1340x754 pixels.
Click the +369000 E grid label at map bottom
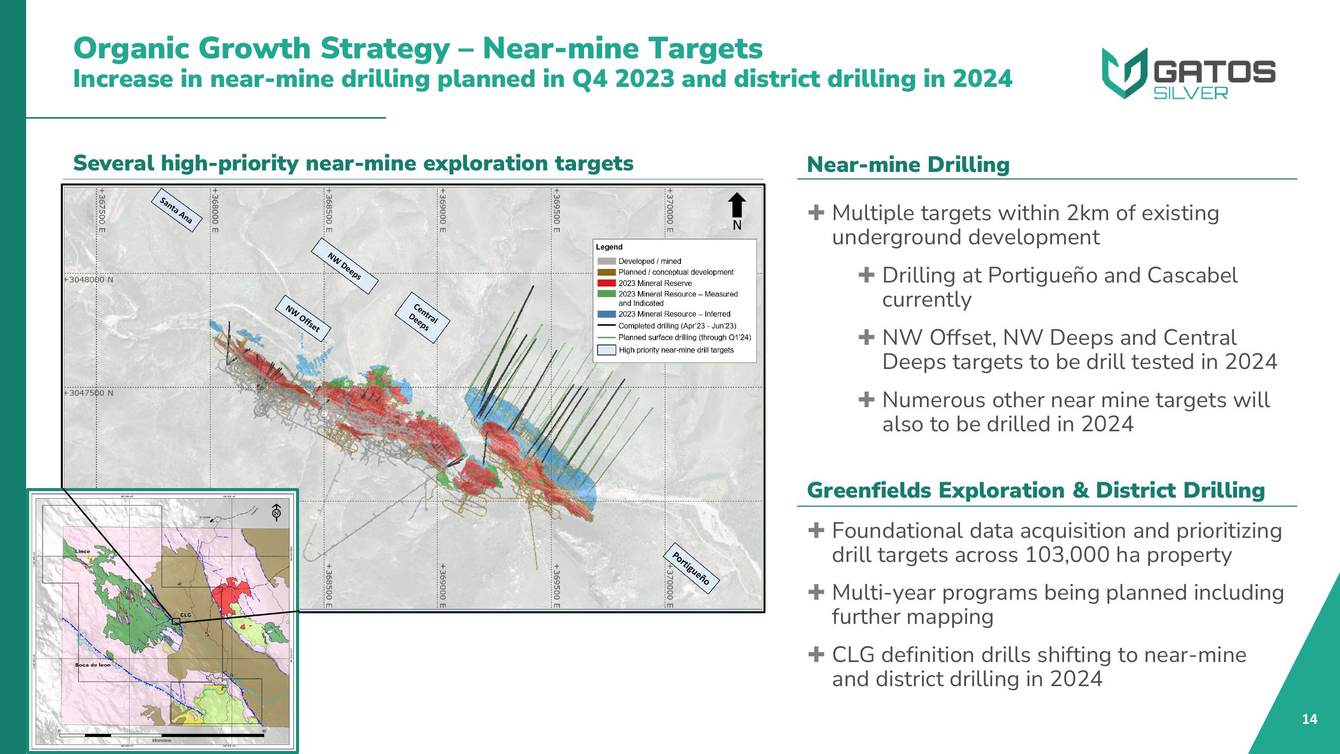coord(442,586)
